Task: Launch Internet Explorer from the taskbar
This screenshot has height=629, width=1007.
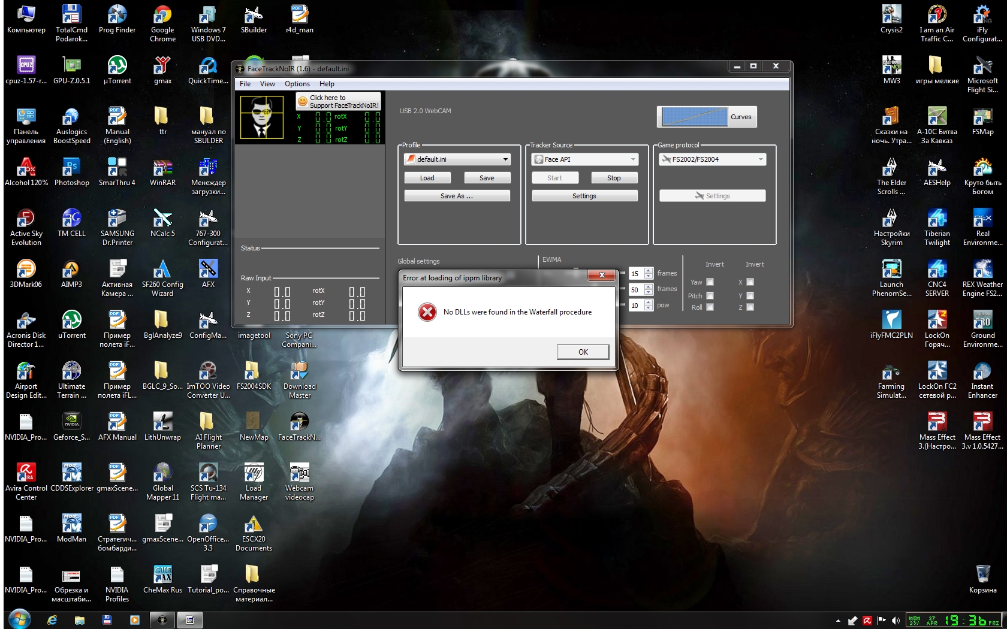Action: (52, 620)
